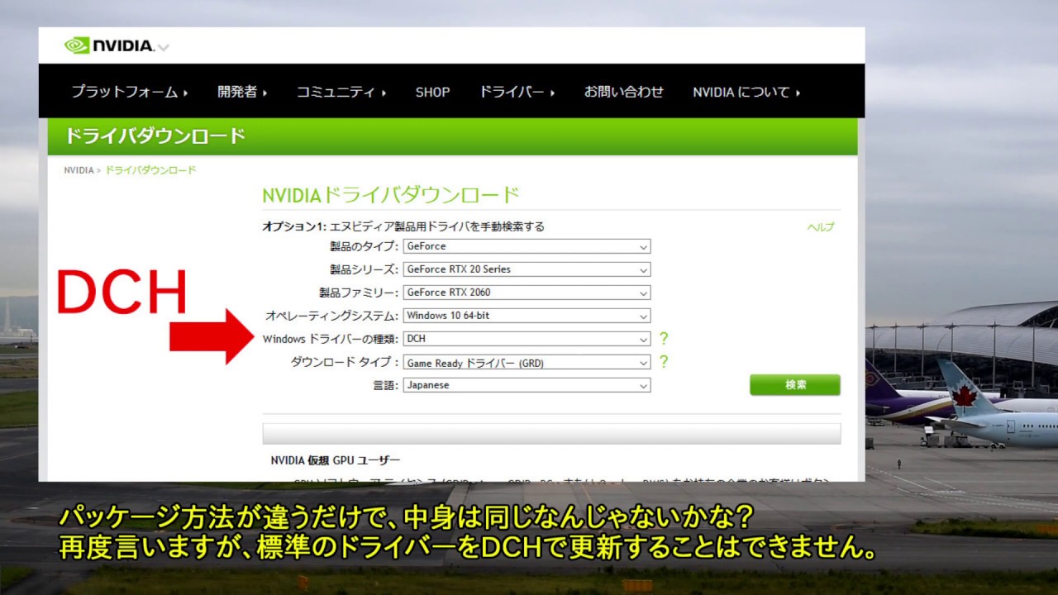Open the プラットフォーム menu
Image resolution: width=1058 pixels, height=595 pixels.
pos(129,92)
